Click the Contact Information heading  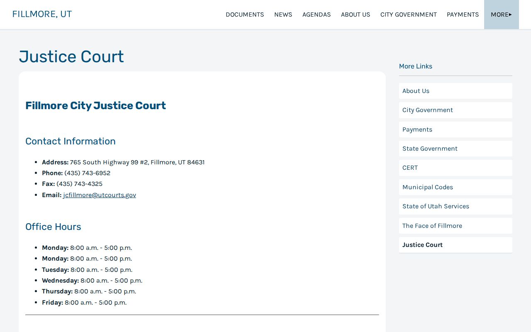click(x=71, y=141)
